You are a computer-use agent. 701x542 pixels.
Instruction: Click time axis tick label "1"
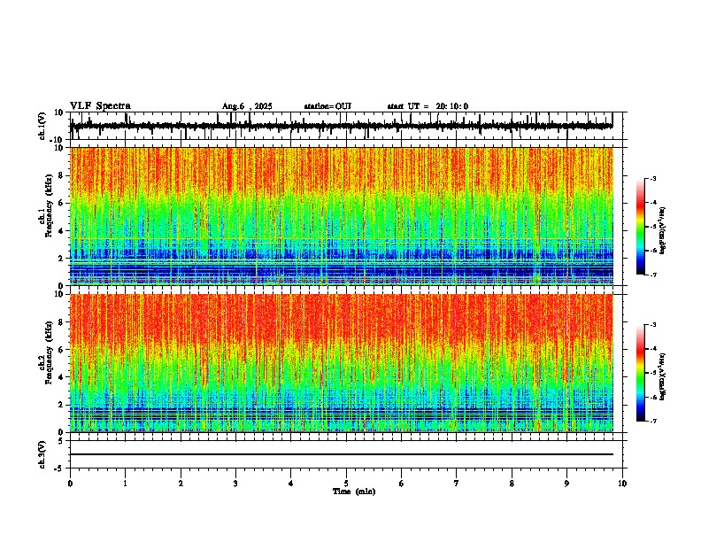pos(125,484)
